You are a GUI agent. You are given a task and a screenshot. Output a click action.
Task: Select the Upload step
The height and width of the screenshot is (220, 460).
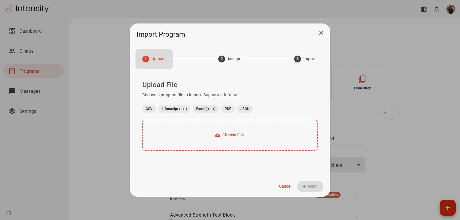point(154,59)
